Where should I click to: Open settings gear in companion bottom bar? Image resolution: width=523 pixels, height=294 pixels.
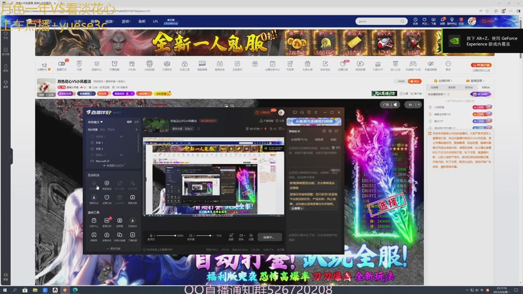(251, 235)
